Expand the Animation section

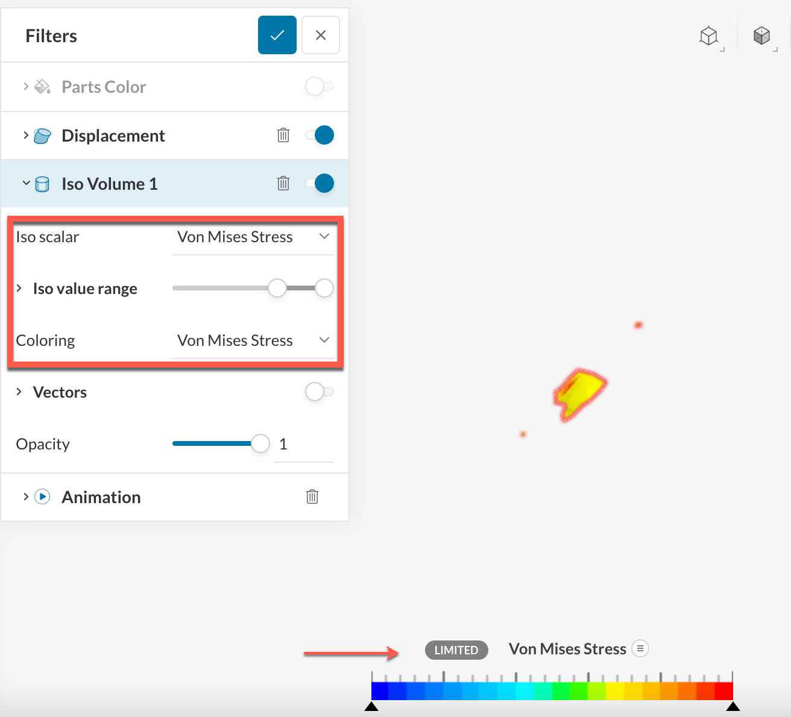point(26,496)
